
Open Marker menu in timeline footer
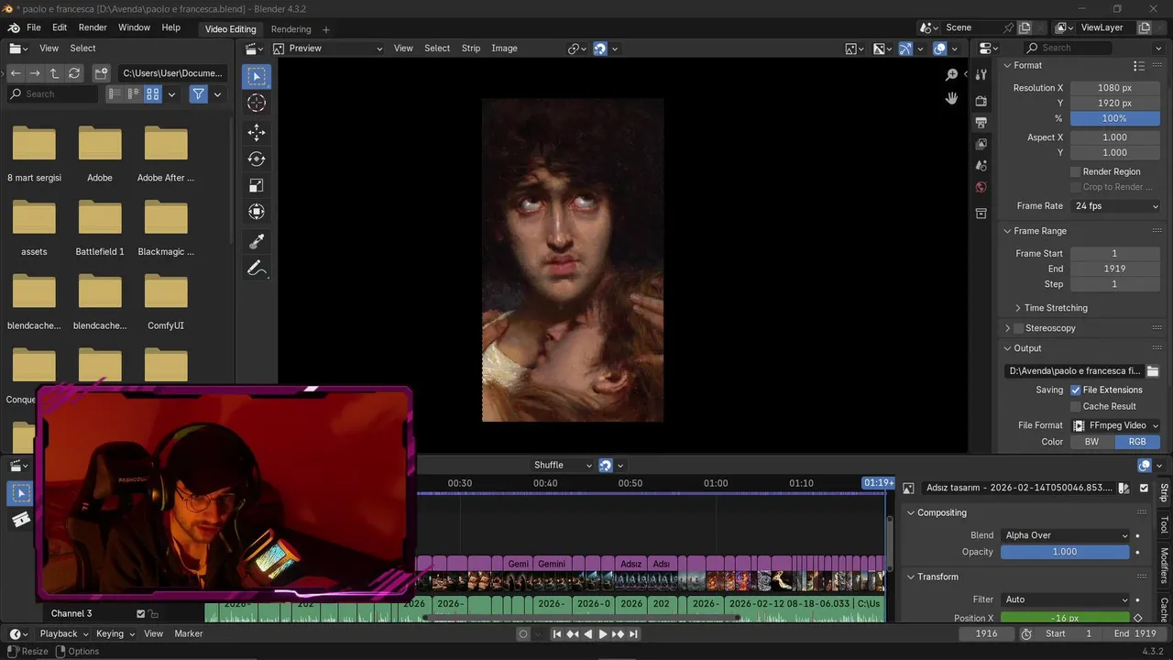(x=189, y=633)
